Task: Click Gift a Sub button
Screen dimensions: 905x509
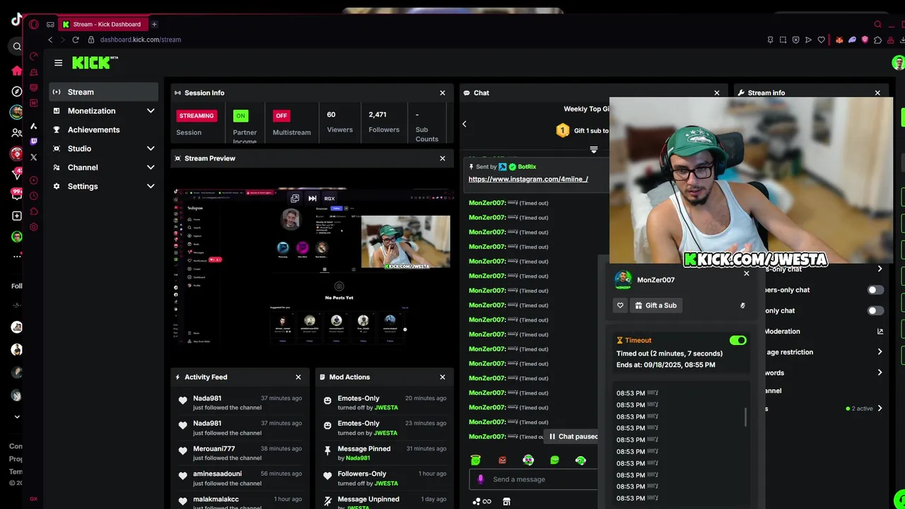Action: tap(655, 305)
